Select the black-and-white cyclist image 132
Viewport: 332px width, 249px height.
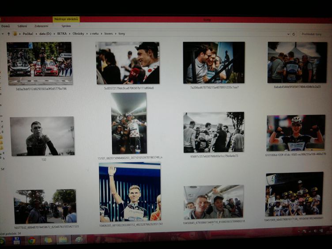42,136
